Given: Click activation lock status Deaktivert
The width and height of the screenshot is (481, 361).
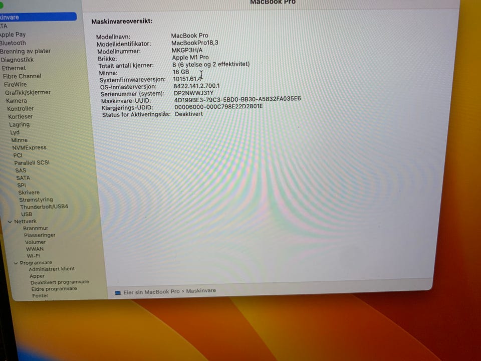Looking at the screenshot, I should coord(189,114).
